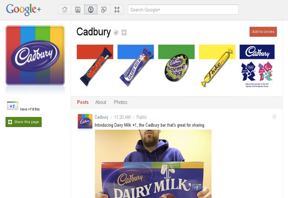The width and height of the screenshot is (288, 198).
Task: Open the Cadbury Olympics logo photo
Action: tap(257, 66)
